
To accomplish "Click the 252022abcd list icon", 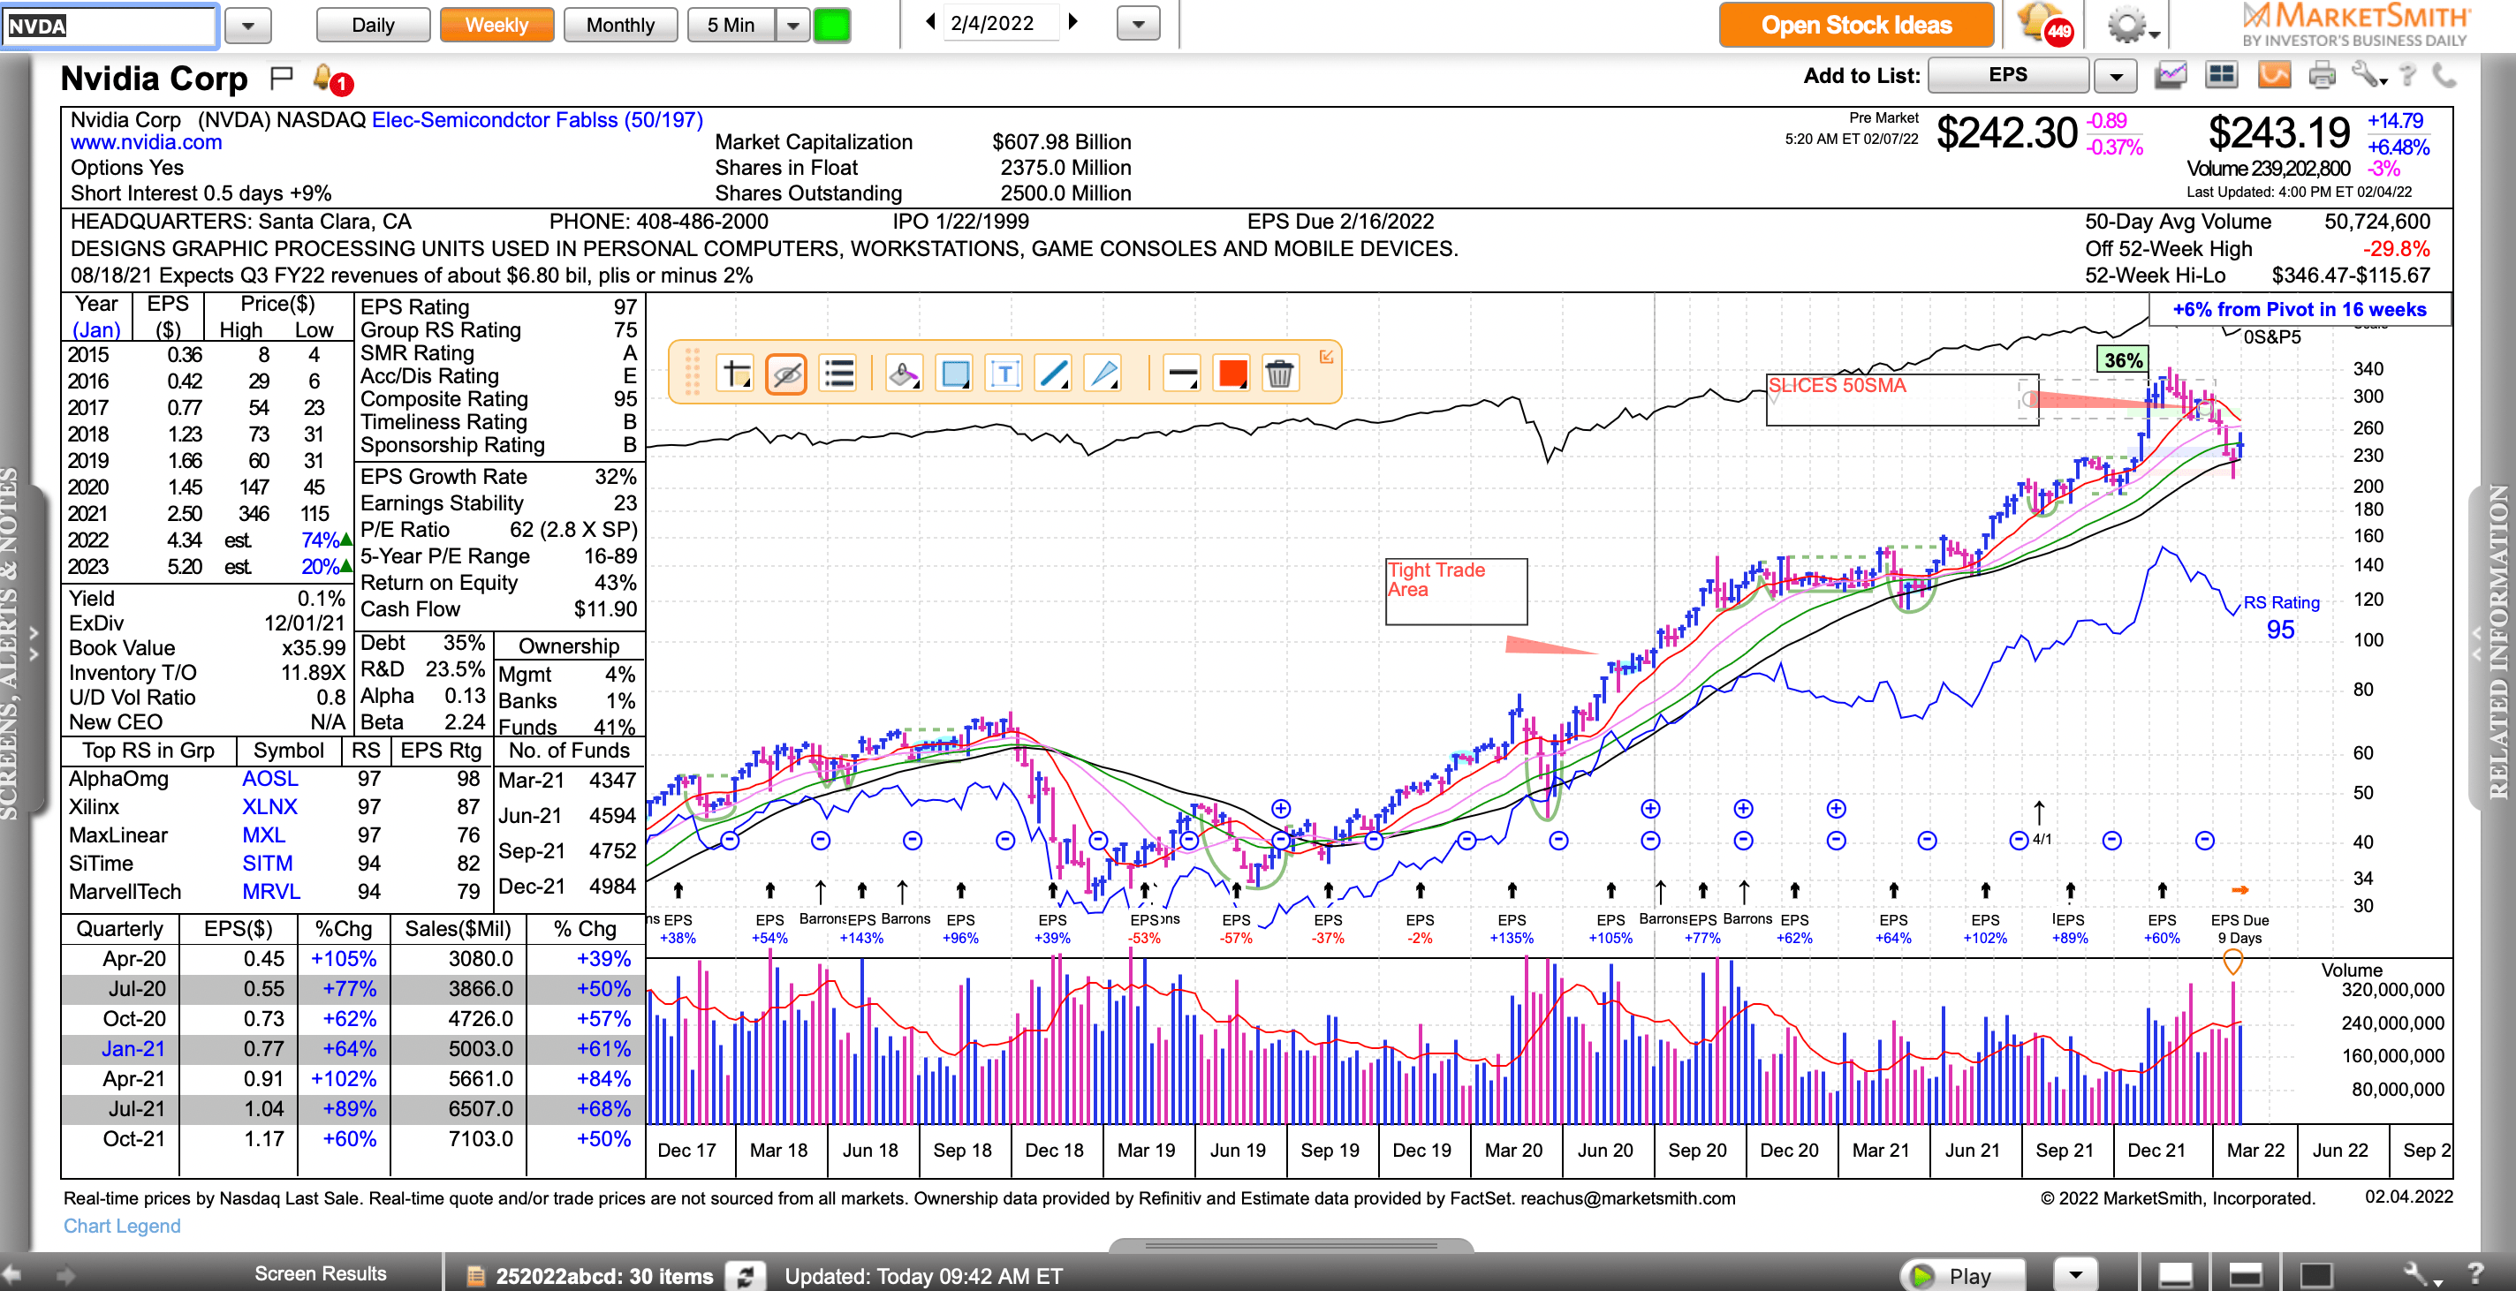I will click(x=475, y=1276).
